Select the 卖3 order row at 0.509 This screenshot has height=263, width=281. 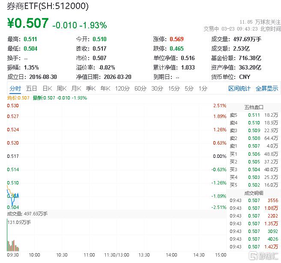254,130
